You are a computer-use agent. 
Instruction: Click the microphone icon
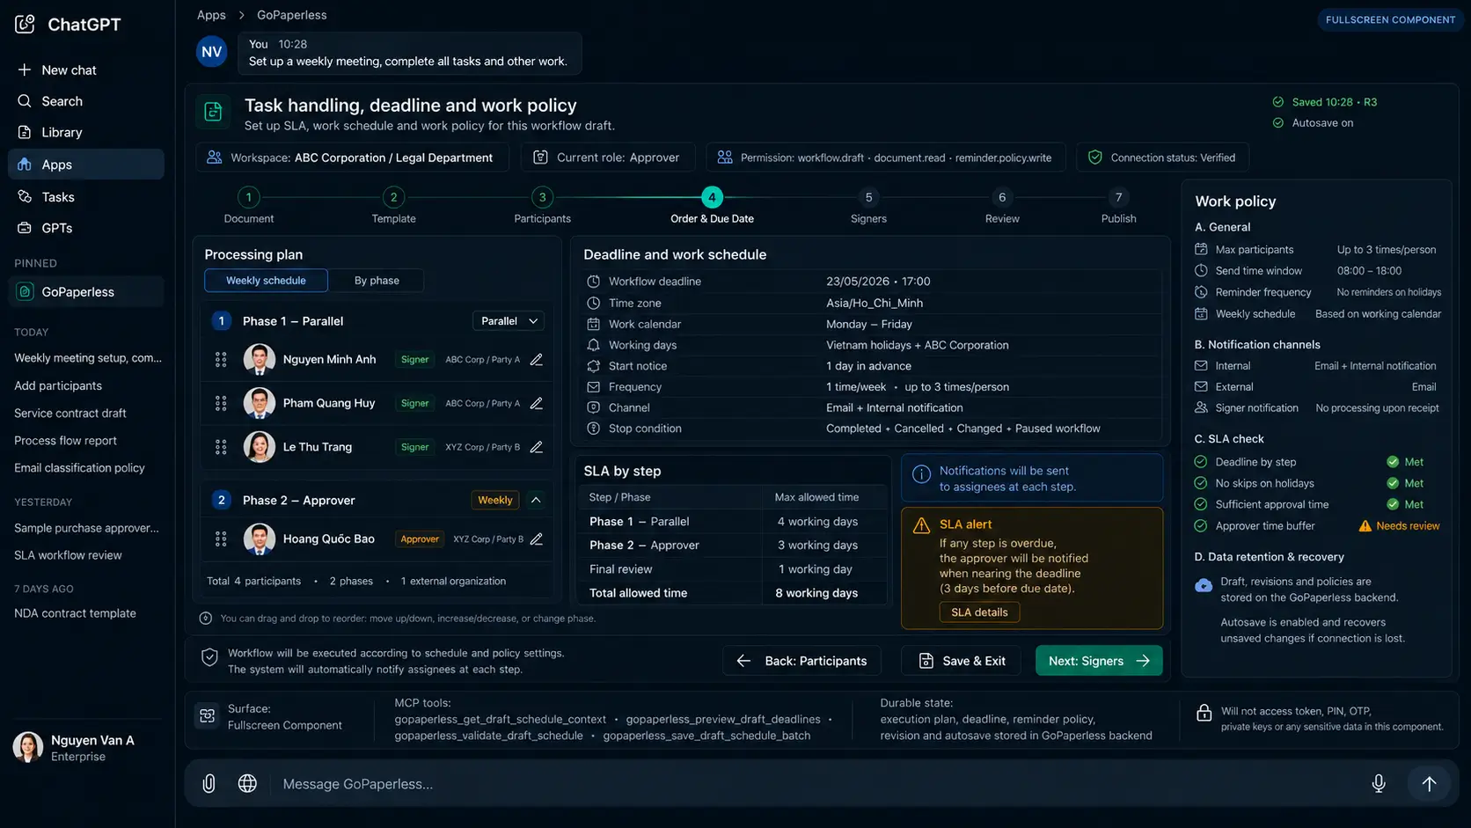(x=1378, y=783)
